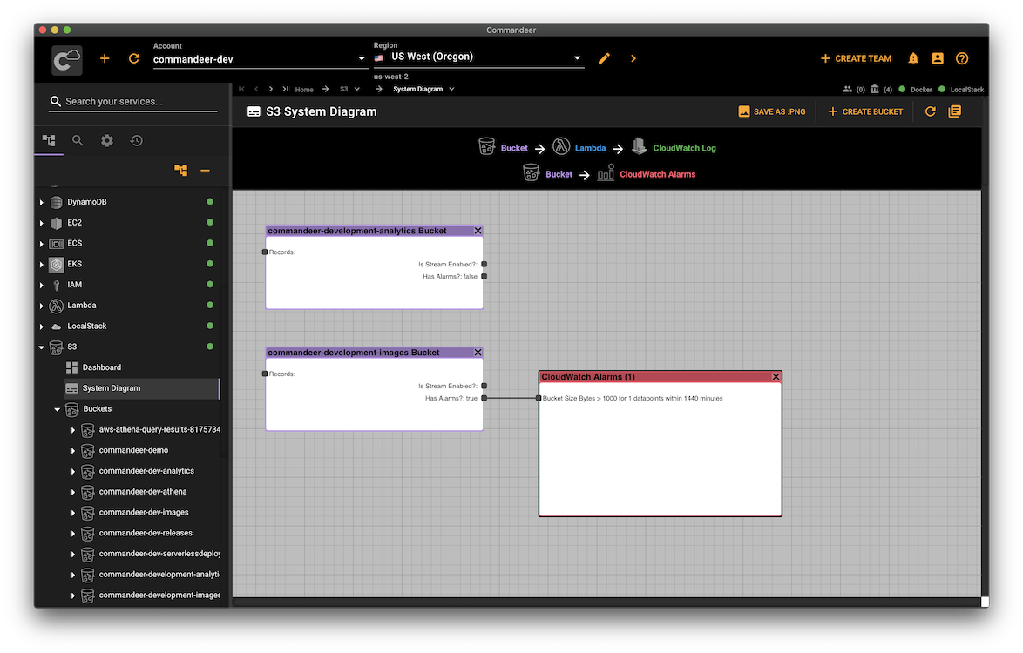Switch to the history tab in sidebar
The image size is (1023, 653).
pyautogui.click(x=137, y=140)
